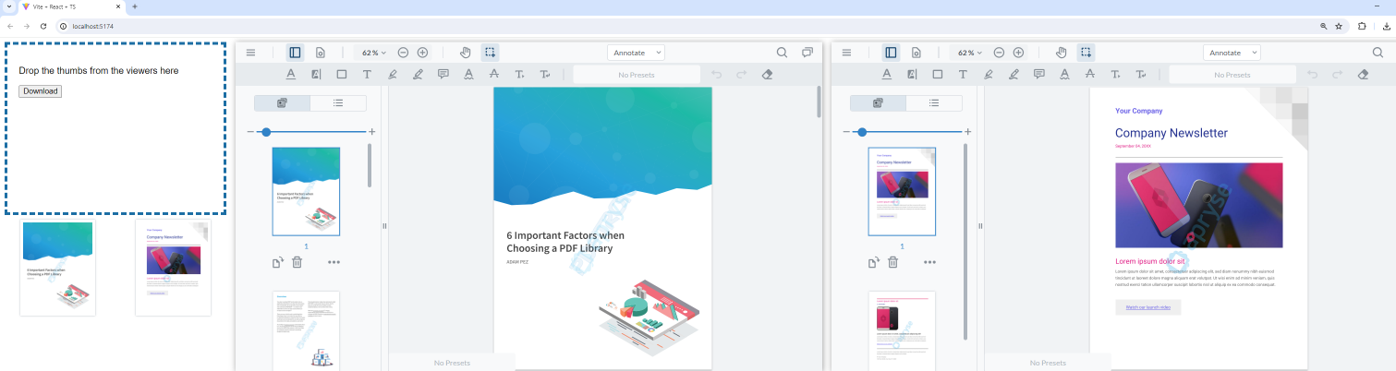Screen dimensions: 1396x371
Task: Select the text highlight tool in the left viewer
Action: (316, 74)
